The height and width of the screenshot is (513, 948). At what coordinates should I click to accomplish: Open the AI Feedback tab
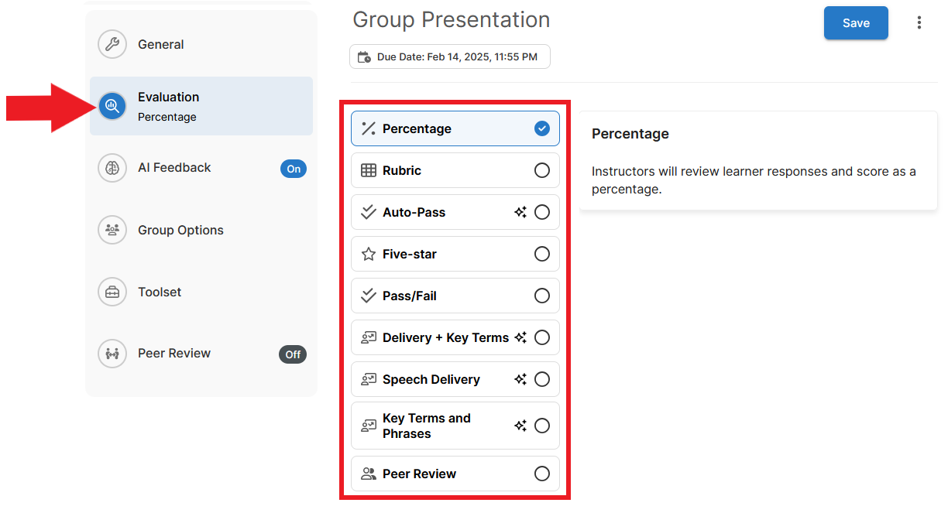201,168
